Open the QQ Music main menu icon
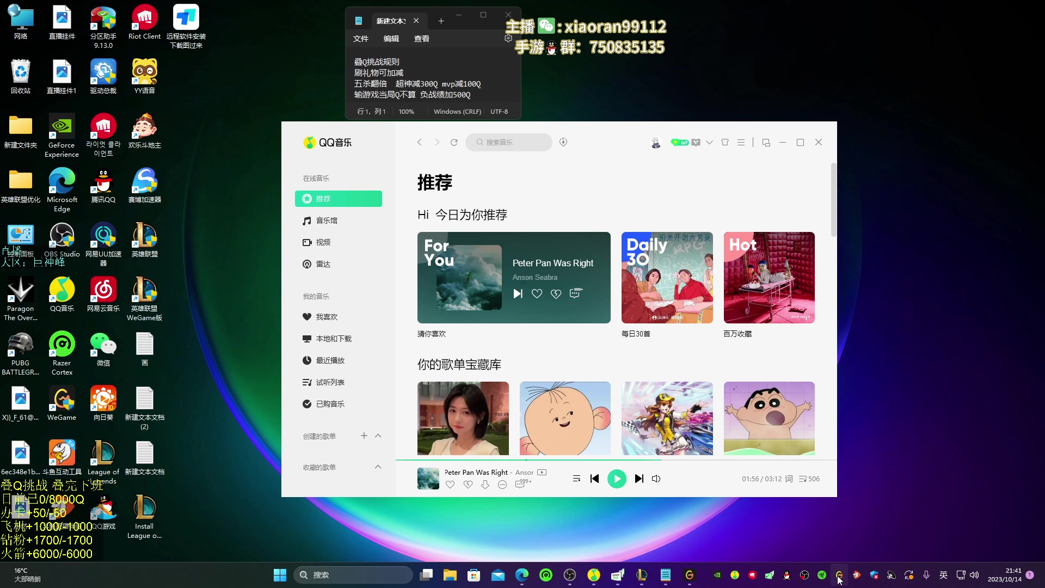The height and width of the screenshot is (588, 1045). [741, 143]
